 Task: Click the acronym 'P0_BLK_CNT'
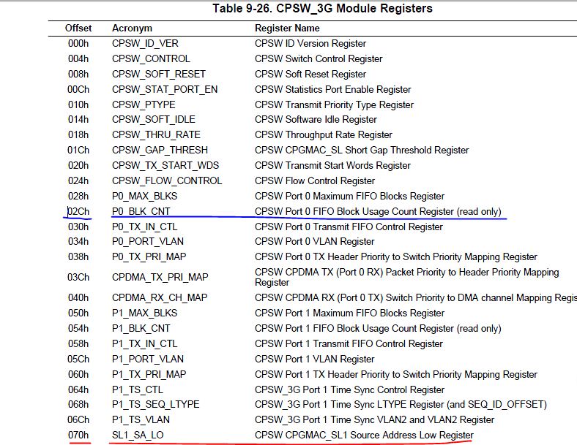(141, 212)
